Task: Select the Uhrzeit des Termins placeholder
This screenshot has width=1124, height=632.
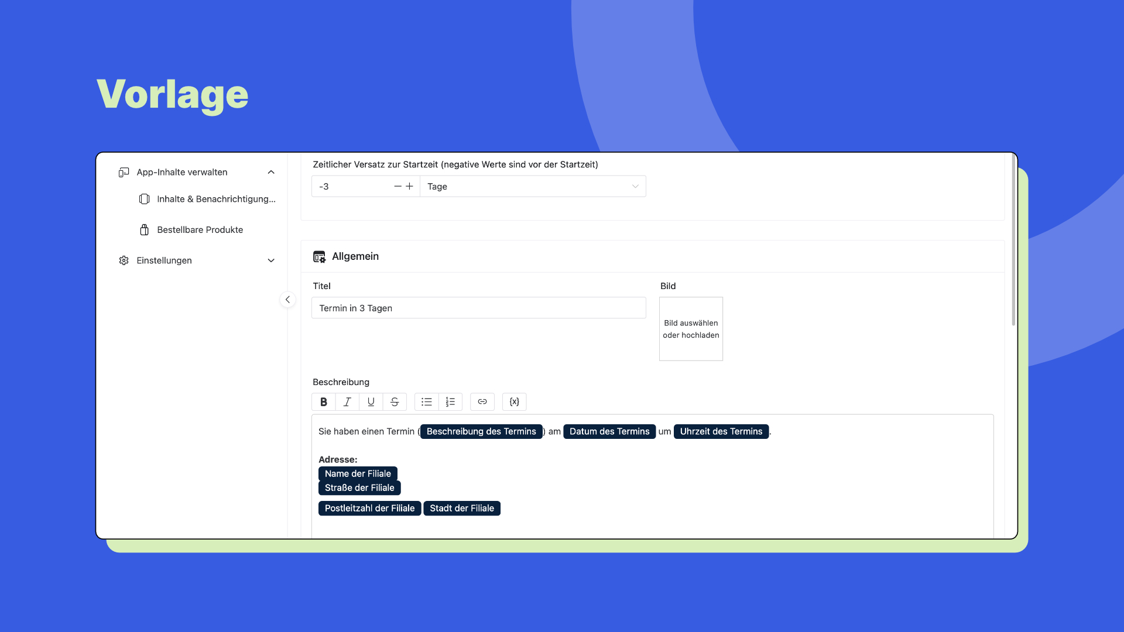Action: (721, 431)
